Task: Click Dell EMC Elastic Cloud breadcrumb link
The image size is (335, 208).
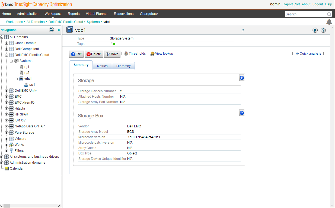Action: point(66,22)
